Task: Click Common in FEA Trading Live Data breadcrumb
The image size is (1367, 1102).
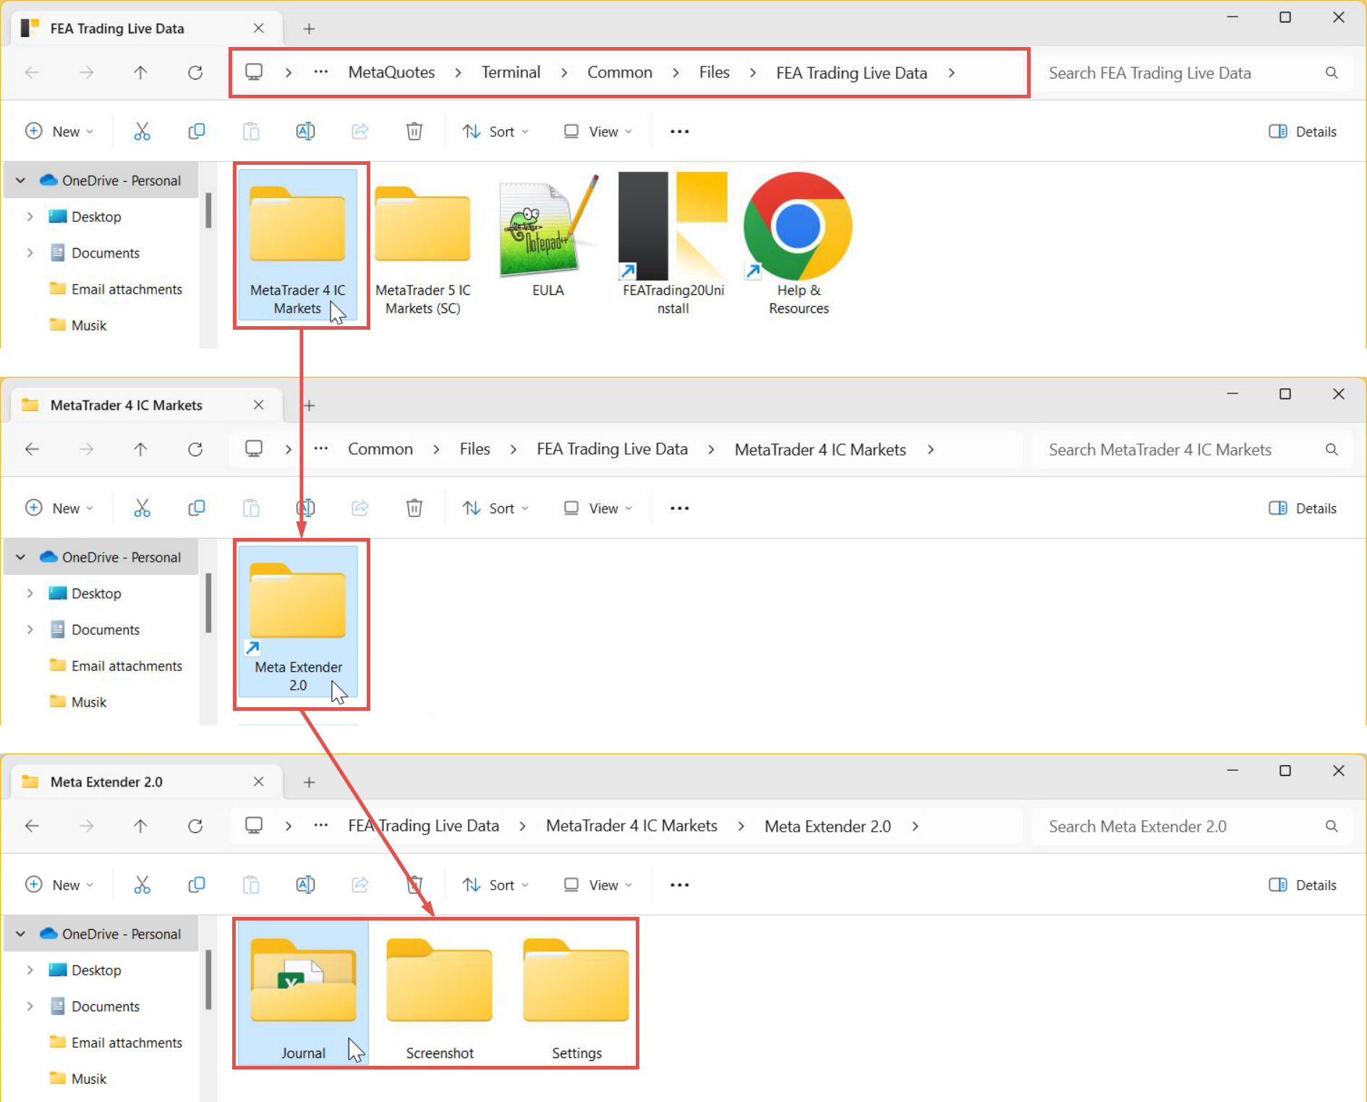Action: 620,72
